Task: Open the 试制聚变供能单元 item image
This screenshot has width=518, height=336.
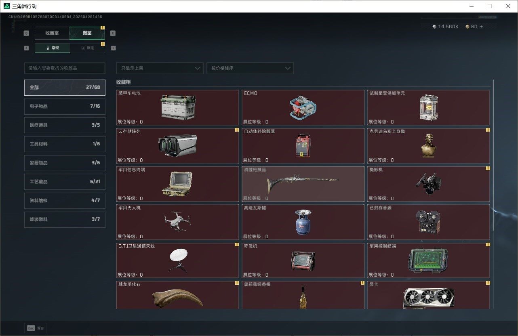Action: [x=429, y=108]
